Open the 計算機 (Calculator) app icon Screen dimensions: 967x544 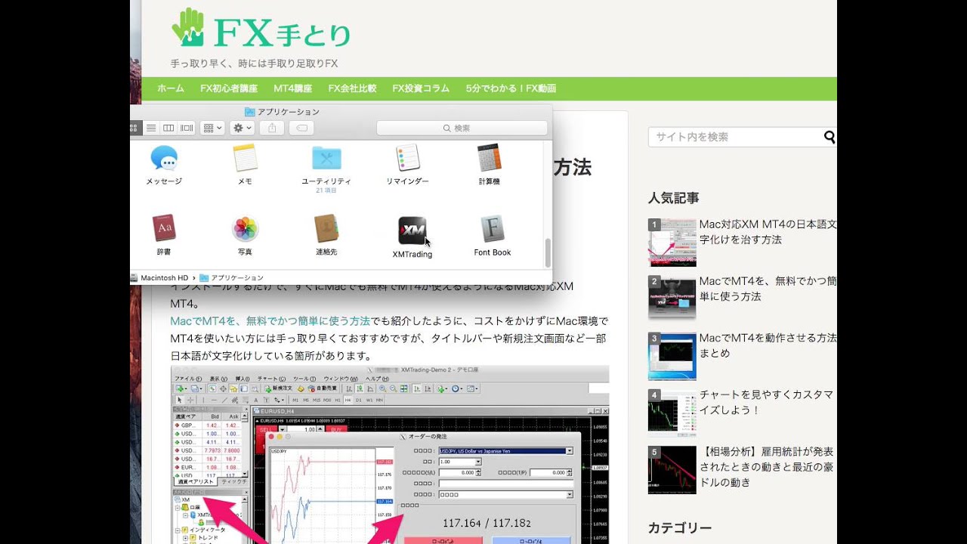click(489, 158)
